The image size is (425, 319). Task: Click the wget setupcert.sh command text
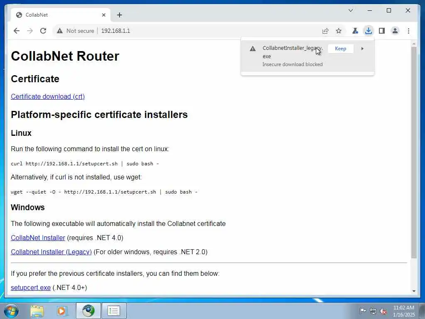(x=104, y=192)
